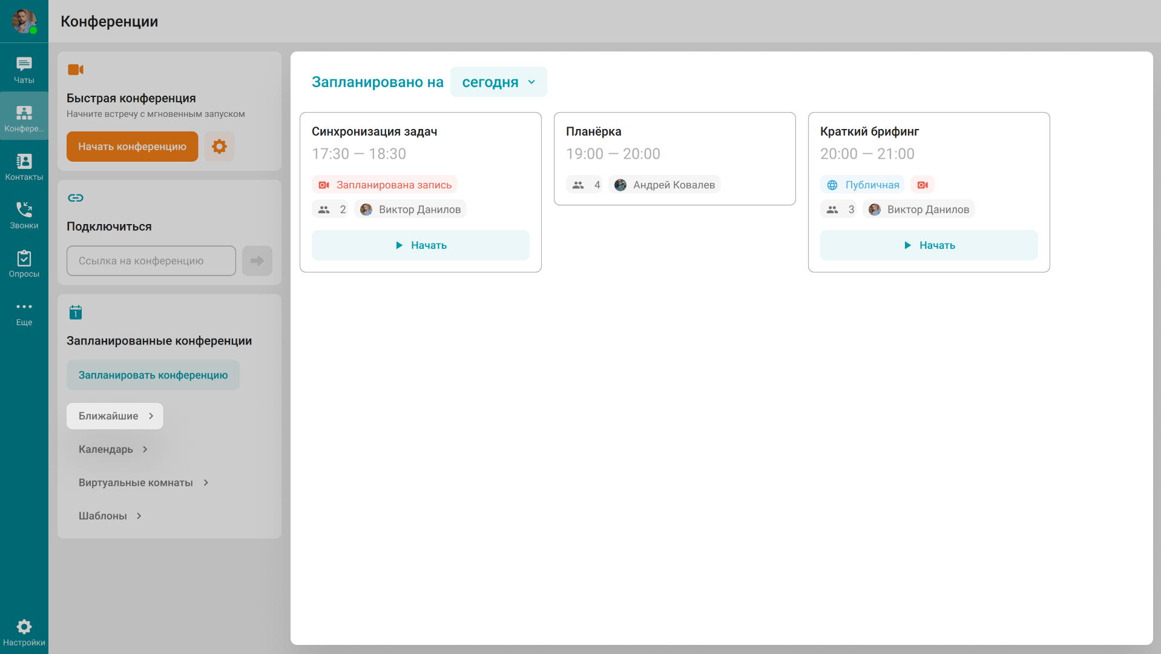Click the Подключиться heading
This screenshot has height=654, width=1161.
(x=109, y=226)
